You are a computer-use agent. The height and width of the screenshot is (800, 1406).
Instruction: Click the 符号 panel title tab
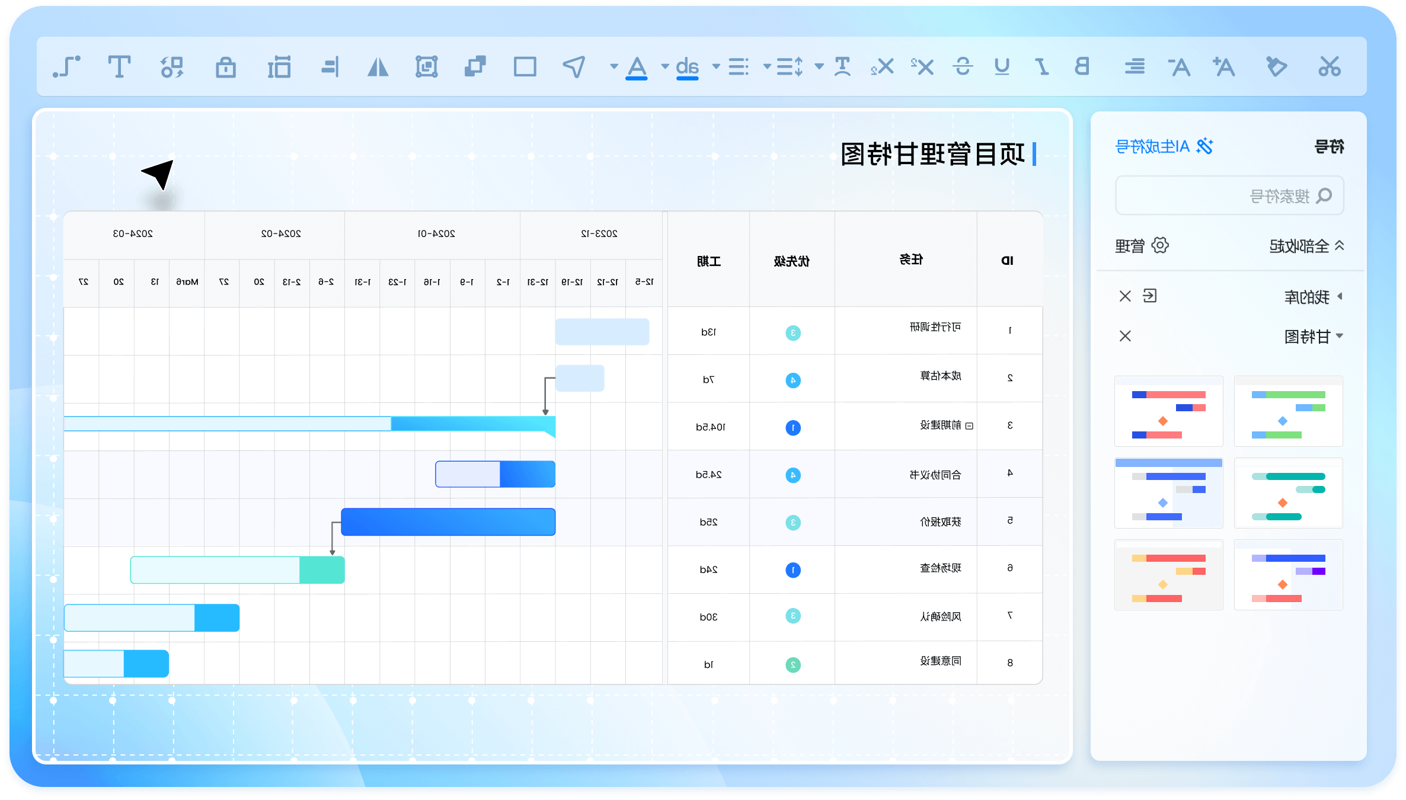click(x=1329, y=146)
